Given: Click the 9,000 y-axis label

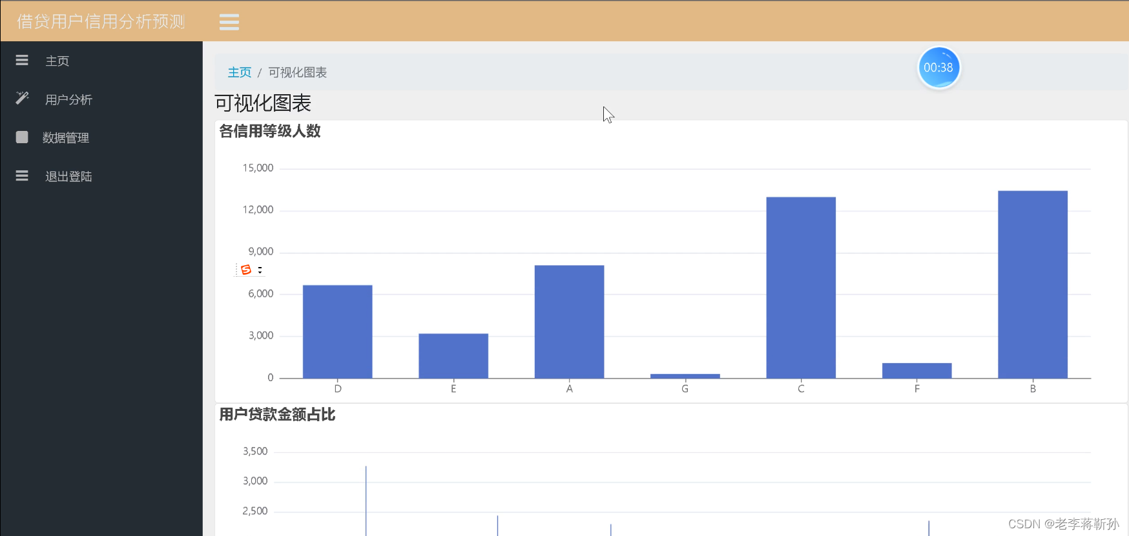Looking at the screenshot, I should 261,252.
